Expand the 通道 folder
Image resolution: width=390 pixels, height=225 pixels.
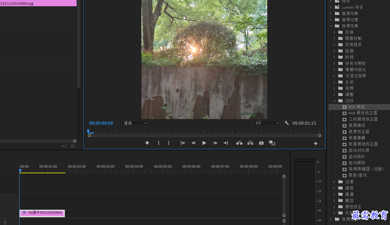coord(334,194)
